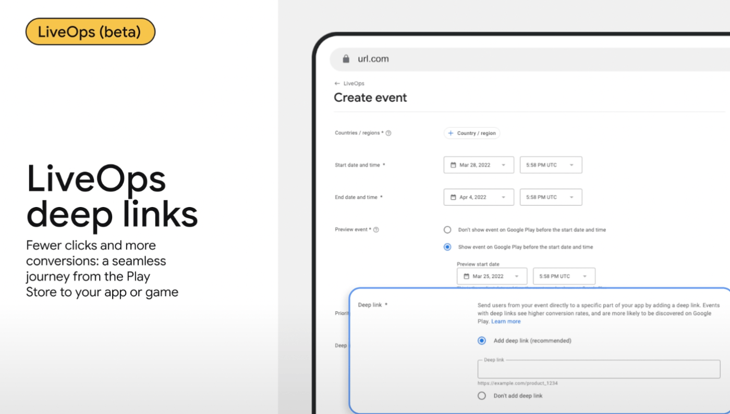Viewport: 730px width, 414px height.
Task: Go back to LiveOps page
Action: point(349,83)
